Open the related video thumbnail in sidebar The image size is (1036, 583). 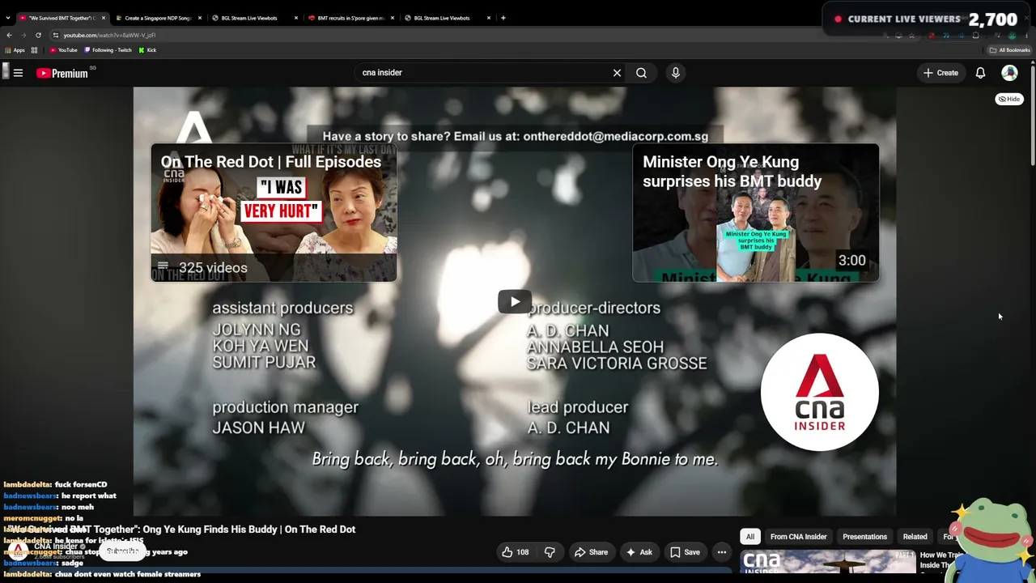click(x=827, y=563)
